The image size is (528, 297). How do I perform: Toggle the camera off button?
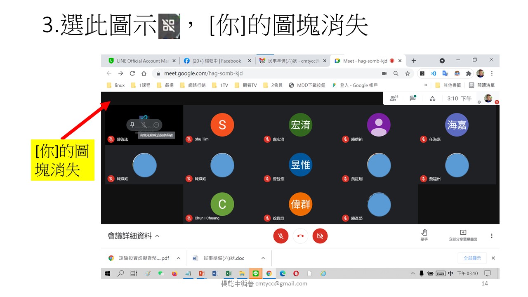pyautogui.click(x=320, y=236)
